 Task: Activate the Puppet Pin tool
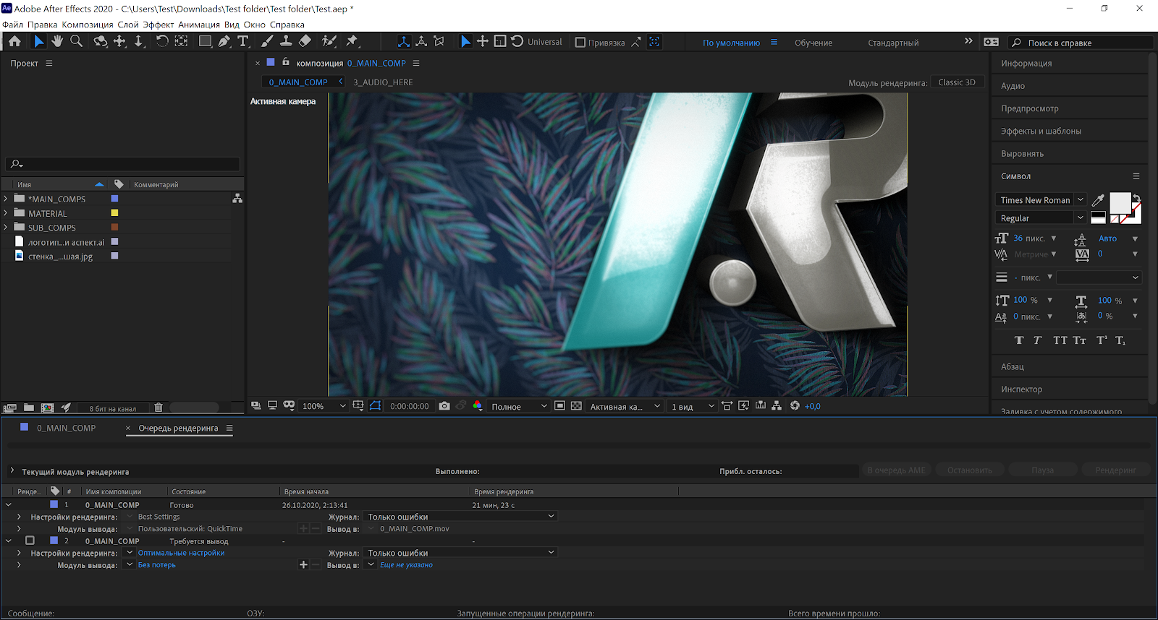352,41
